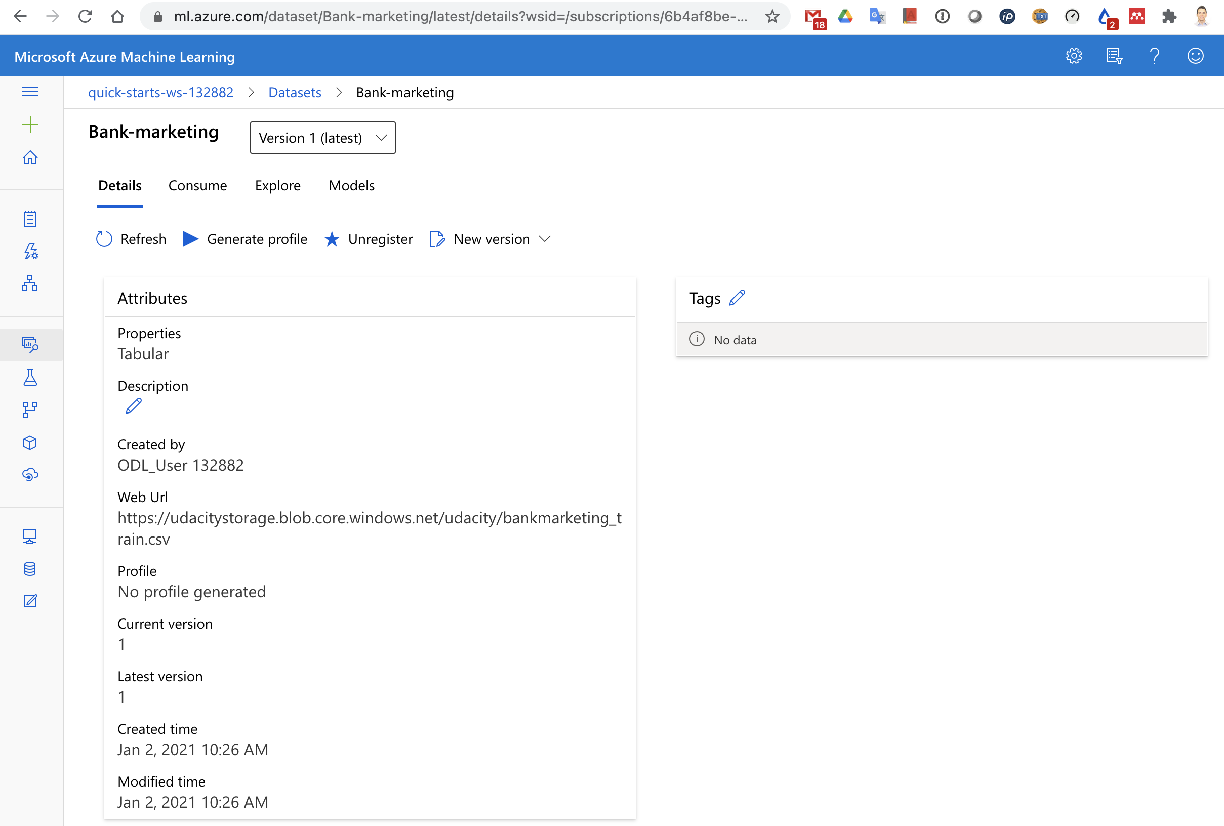The image size is (1224, 826).
Task: Switch to the Consume tab
Action: point(197,186)
